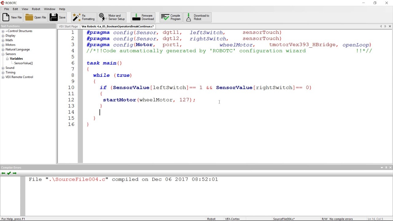Open the Window menu

(49, 9)
